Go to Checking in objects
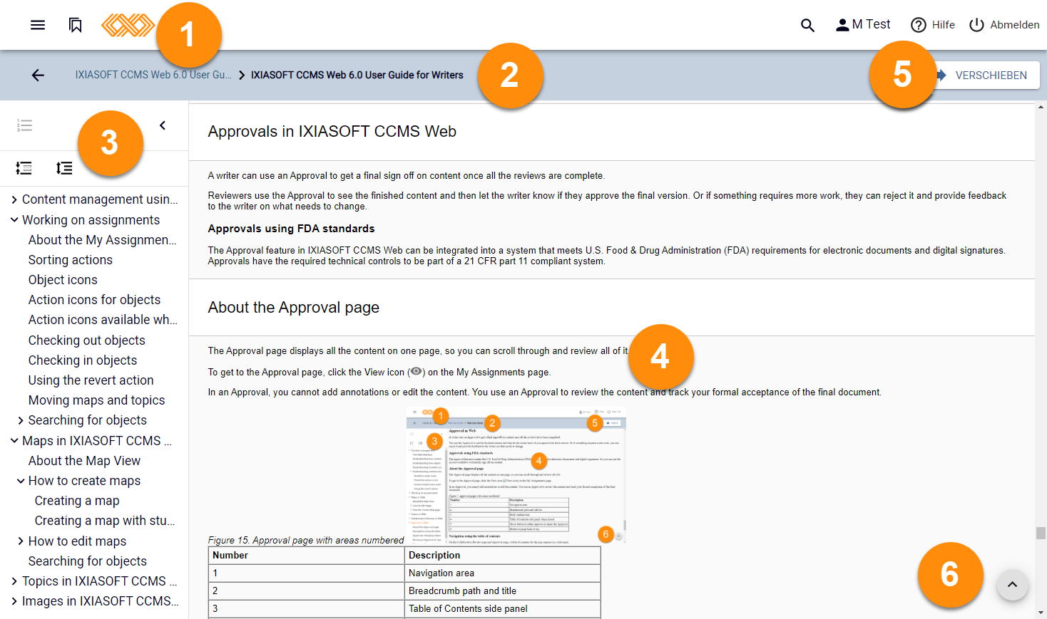The image size is (1047, 619). point(83,360)
